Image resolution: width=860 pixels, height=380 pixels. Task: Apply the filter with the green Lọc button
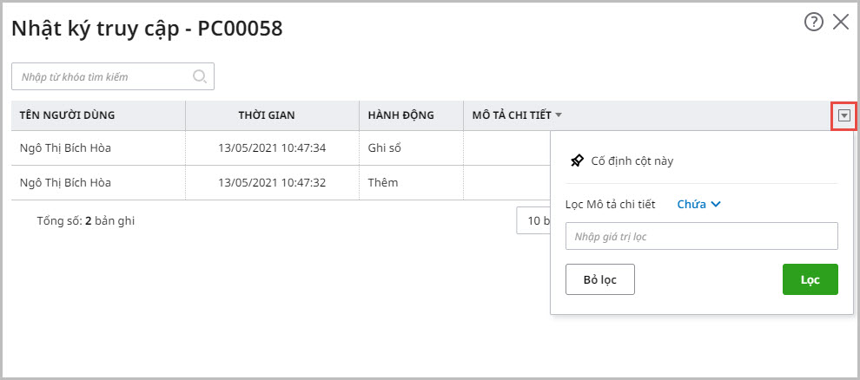point(810,279)
